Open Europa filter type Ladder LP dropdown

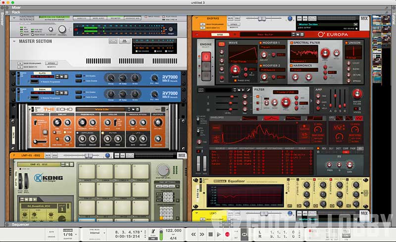(x=286, y=92)
